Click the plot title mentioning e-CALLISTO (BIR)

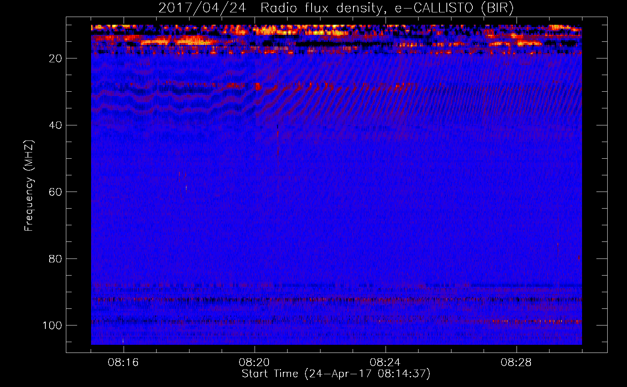point(336,8)
